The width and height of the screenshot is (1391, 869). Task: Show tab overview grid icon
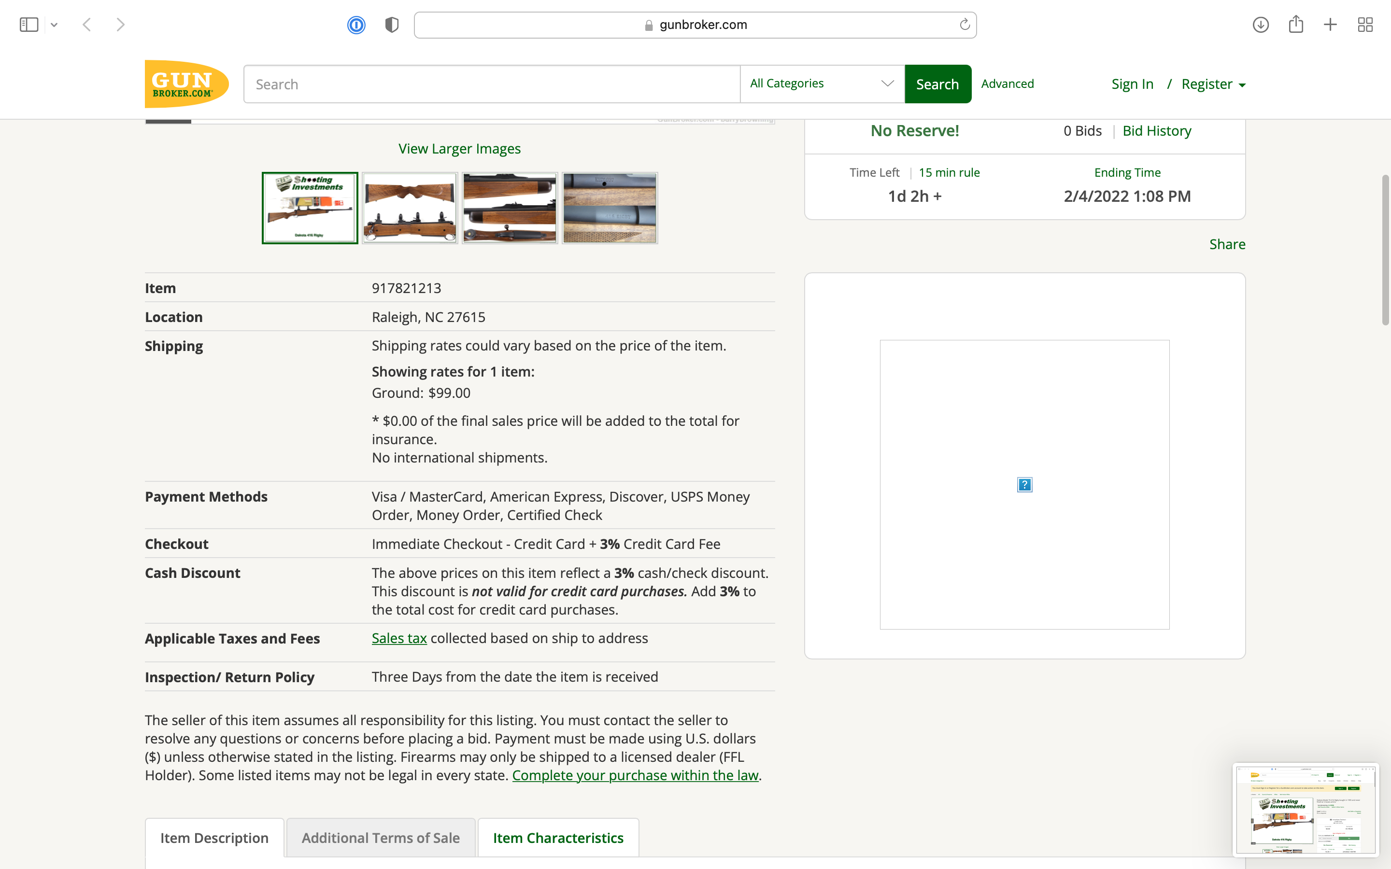coord(1365,25)
